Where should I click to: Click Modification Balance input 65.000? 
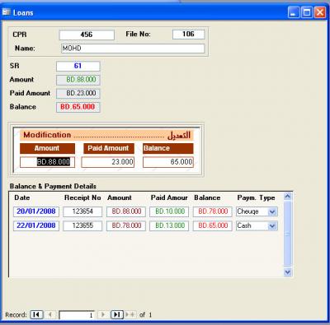pos(168,162)
